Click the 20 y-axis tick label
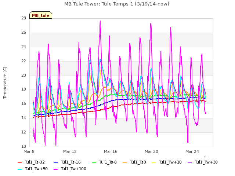235x176 pixels. [x=23, y=75]
